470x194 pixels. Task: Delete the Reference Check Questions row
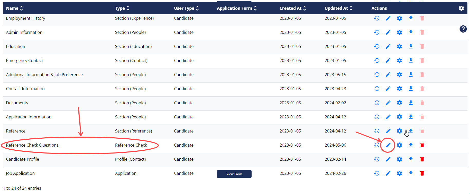pos(422,145)
